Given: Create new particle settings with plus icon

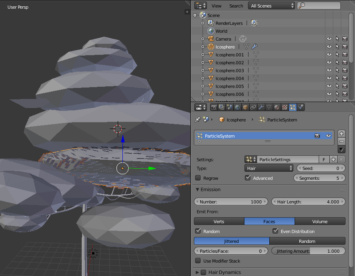Looking at the screenshot, I should (333, 159).
